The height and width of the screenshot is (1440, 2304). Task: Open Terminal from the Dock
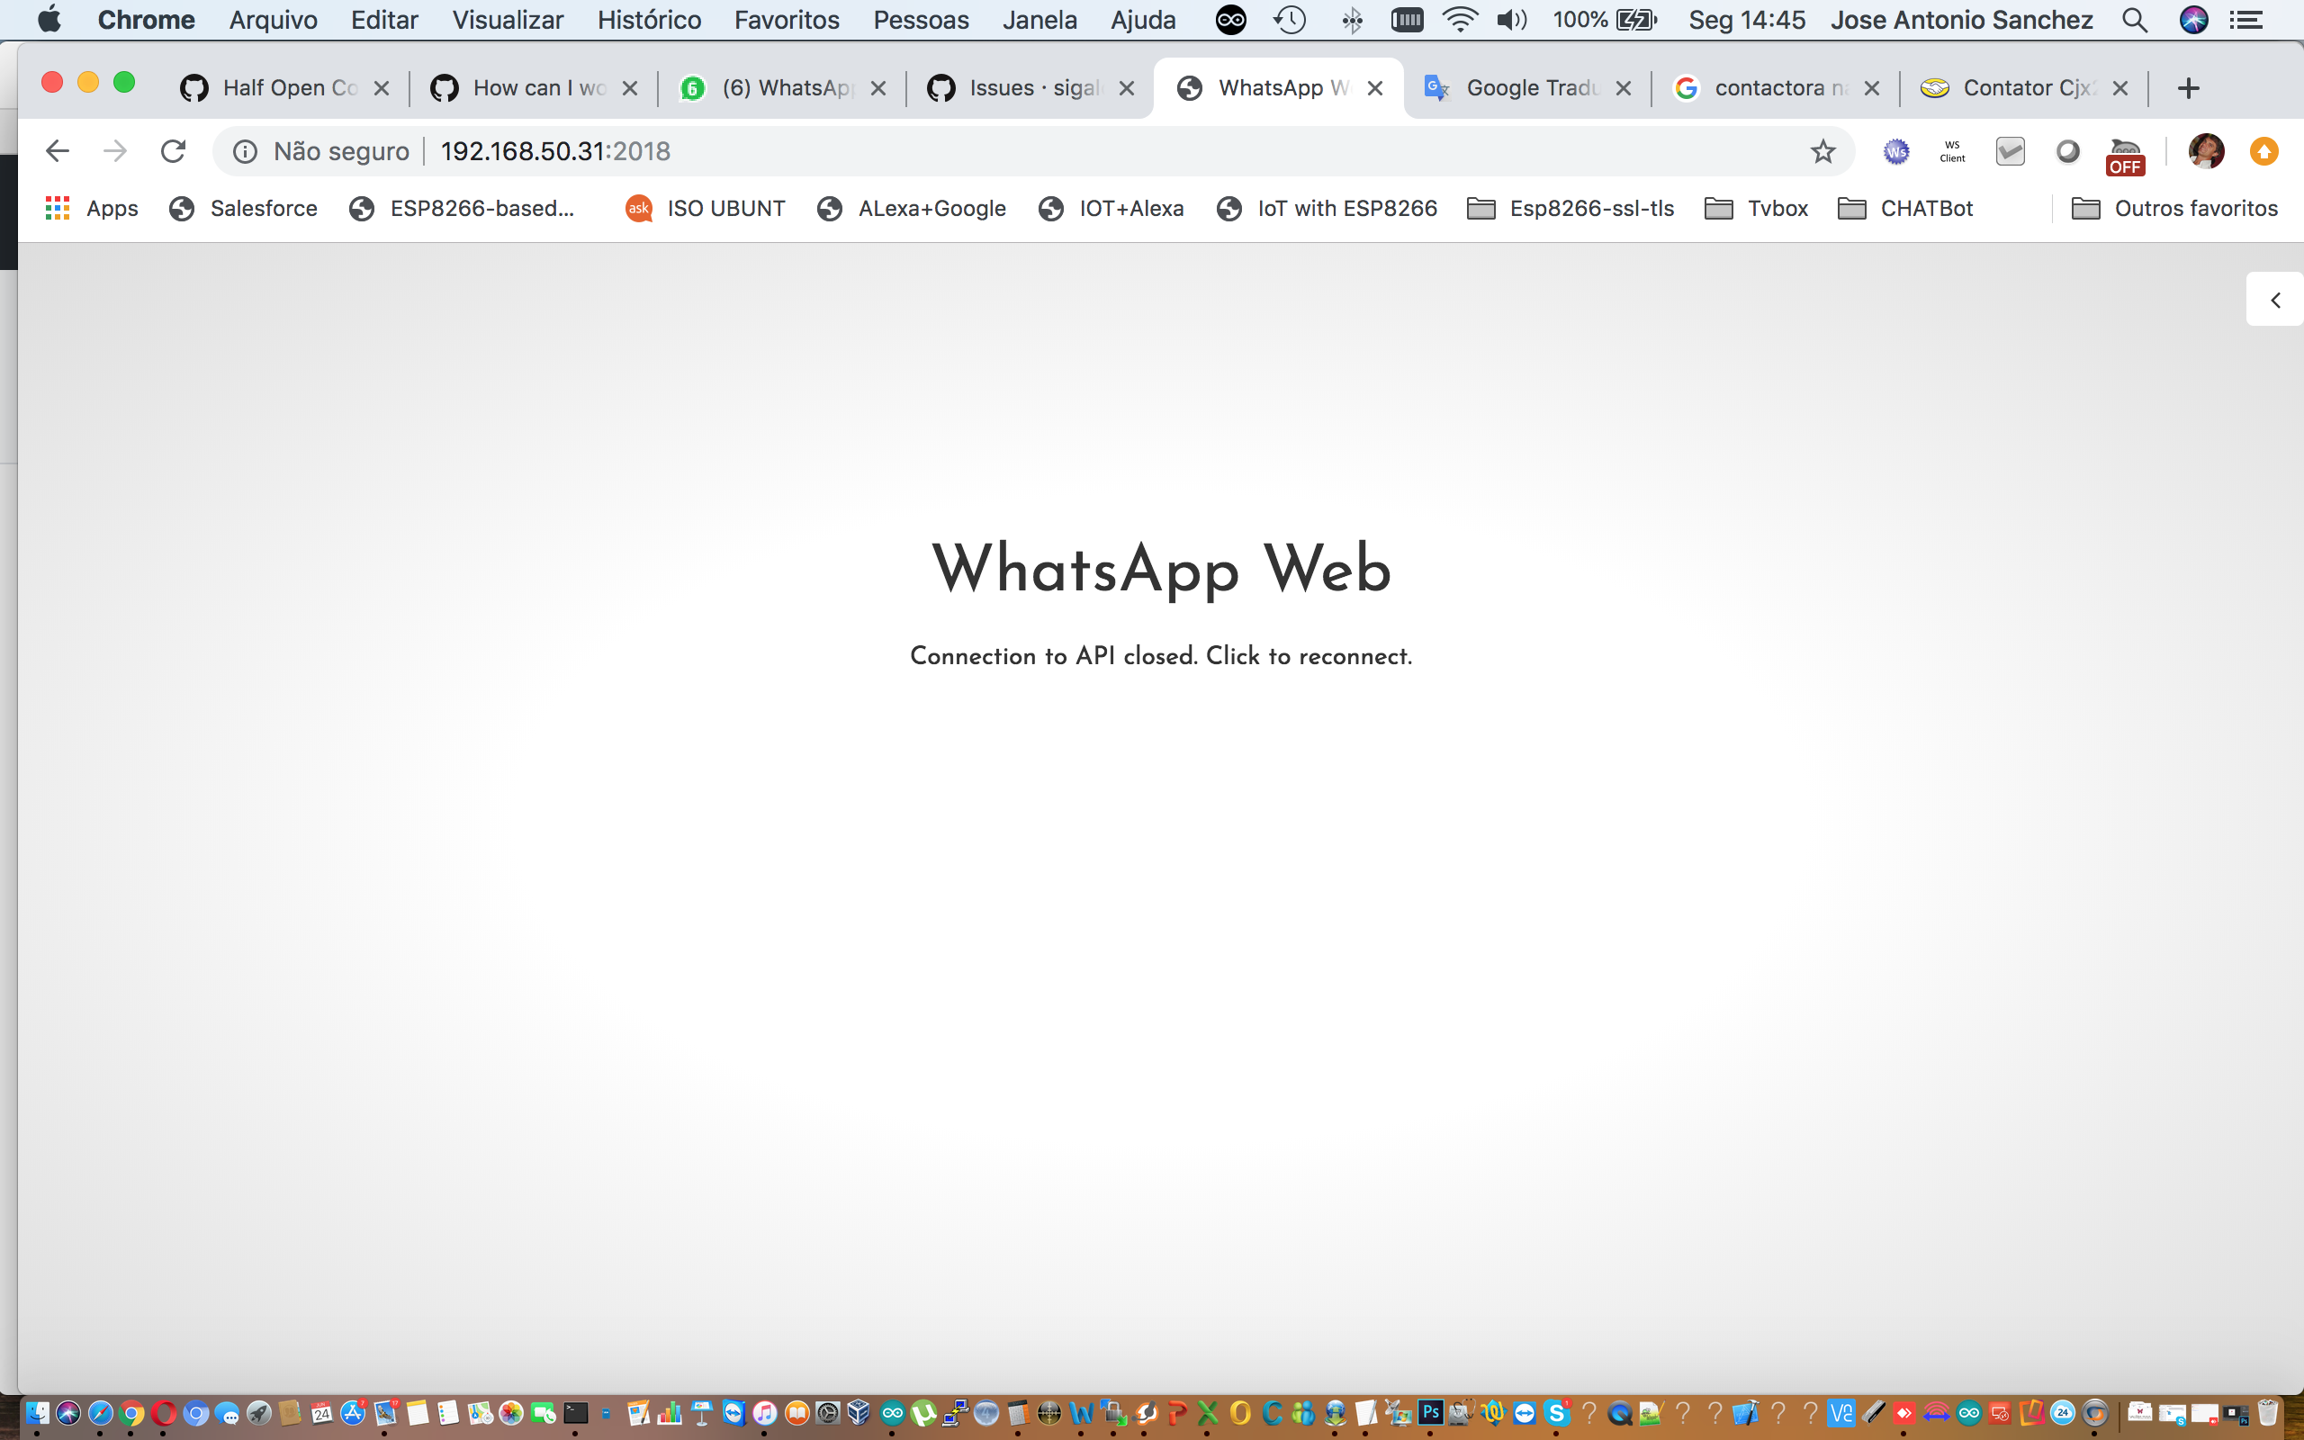pyautogui.click(x=576, y=1415)
